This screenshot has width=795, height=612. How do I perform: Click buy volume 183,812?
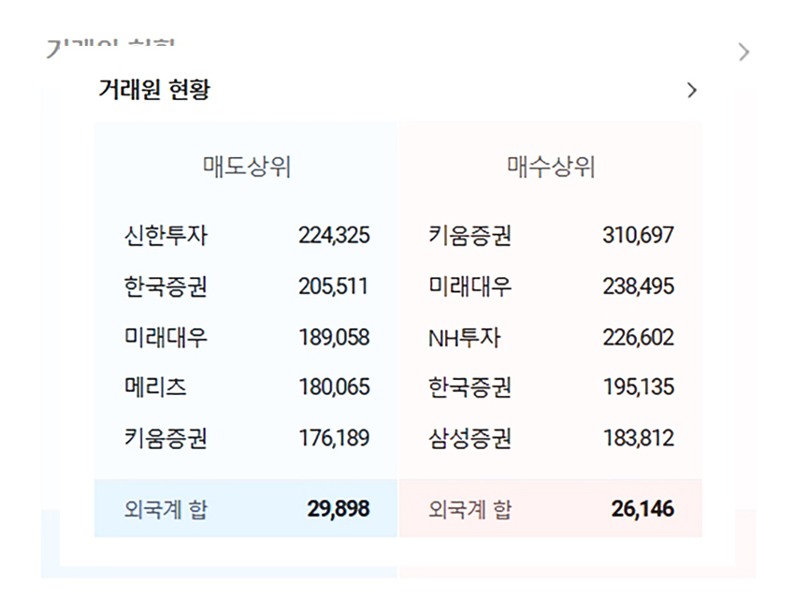coord(638,438)
